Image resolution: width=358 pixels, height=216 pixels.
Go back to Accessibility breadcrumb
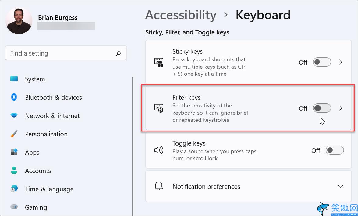(181, 15)
